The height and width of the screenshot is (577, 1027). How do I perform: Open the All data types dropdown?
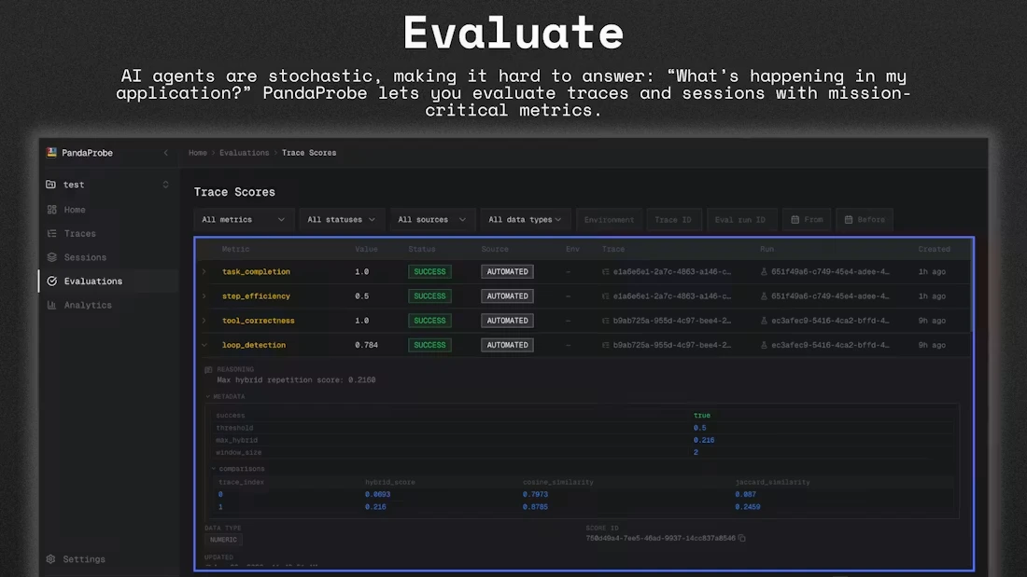tap(526, 220)
